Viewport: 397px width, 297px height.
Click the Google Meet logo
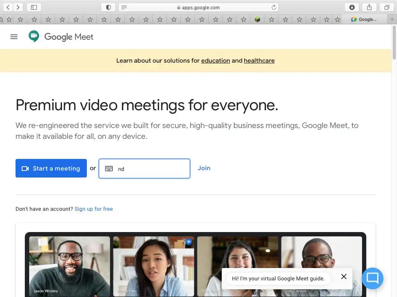pyautogui.click(x=61, y=37)
